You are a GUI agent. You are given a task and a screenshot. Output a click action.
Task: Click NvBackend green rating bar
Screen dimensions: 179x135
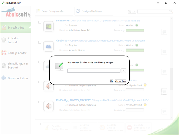tap(135, 30)
